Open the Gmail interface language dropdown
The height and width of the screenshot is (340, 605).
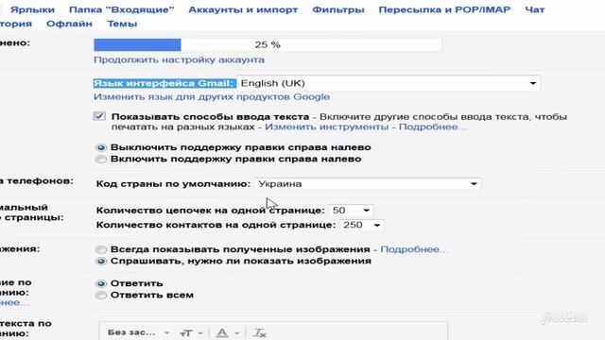(x=389, y=83)
